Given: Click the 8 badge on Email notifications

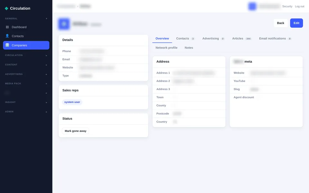Looking at the screenshot, I should point(289,39).
